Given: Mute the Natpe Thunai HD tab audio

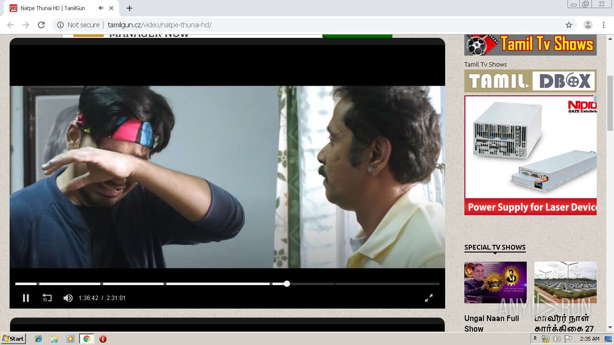Looking at the screenshot, I should pyautogui.click(x=101, y=8).
